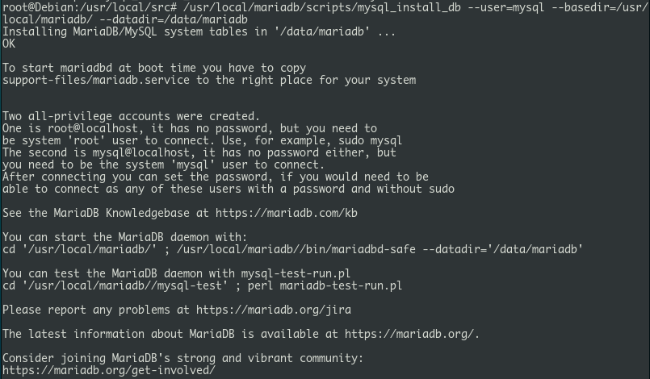Click the 'Consider joining MariaDB's strong' line
This screenshot has width=650, height=379.
[x=182, y=358]
